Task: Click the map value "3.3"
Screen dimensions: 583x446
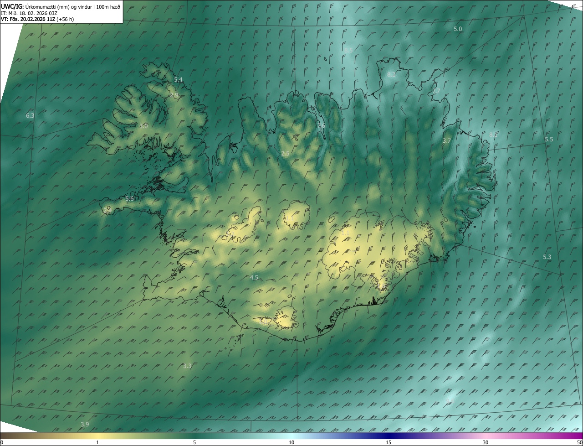Action: (187, 366)
